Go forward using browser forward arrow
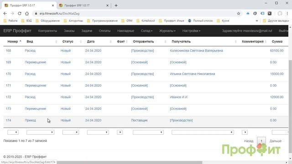Viewport: 292px width, 164px height. (x=12, y=14)
